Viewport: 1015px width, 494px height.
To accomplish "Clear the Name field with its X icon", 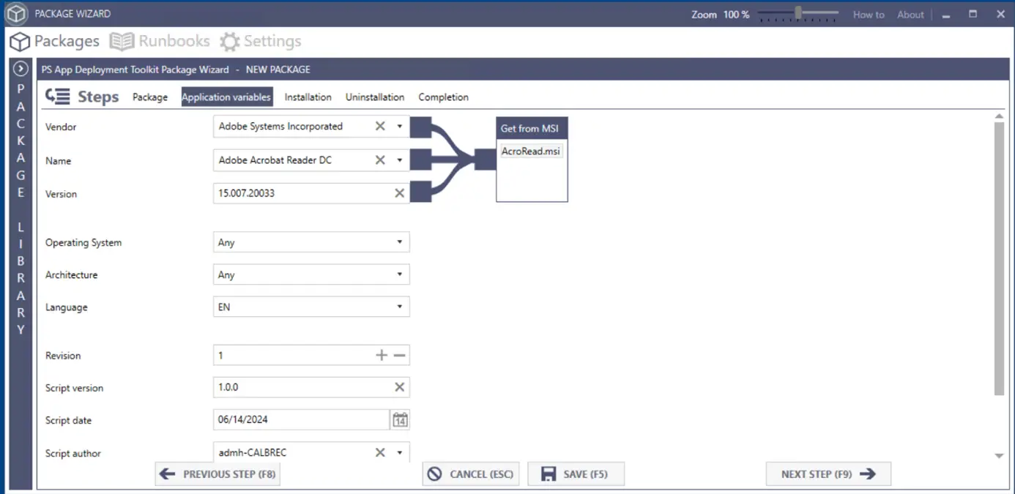I will click(x=380, y=160).
